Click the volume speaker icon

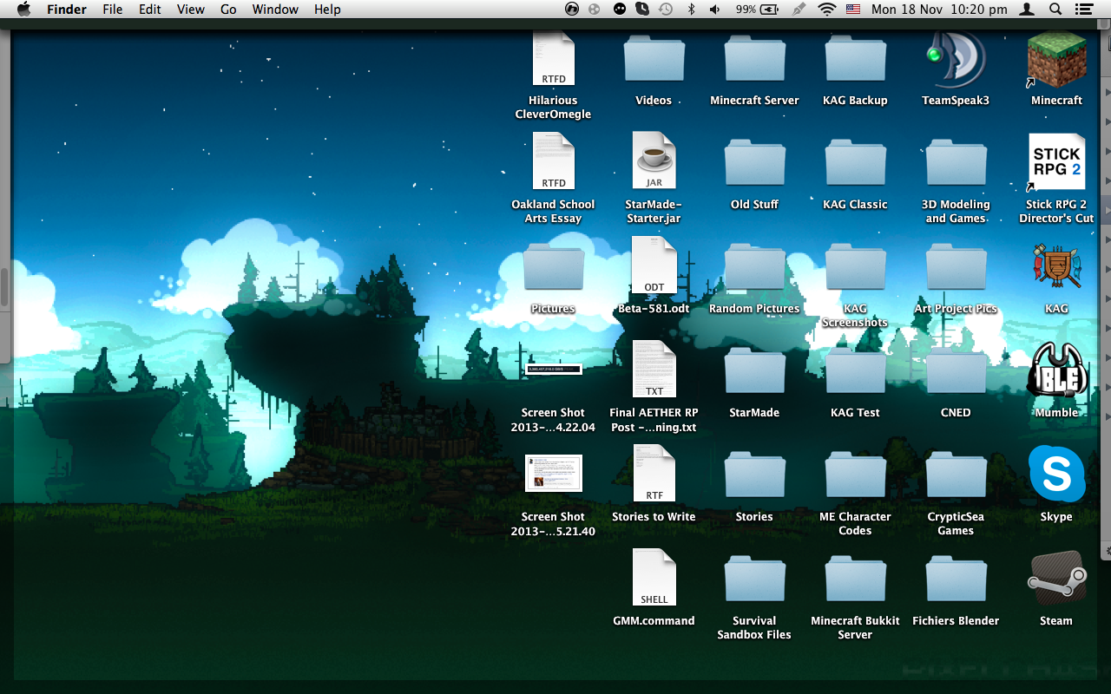(715, 10)
